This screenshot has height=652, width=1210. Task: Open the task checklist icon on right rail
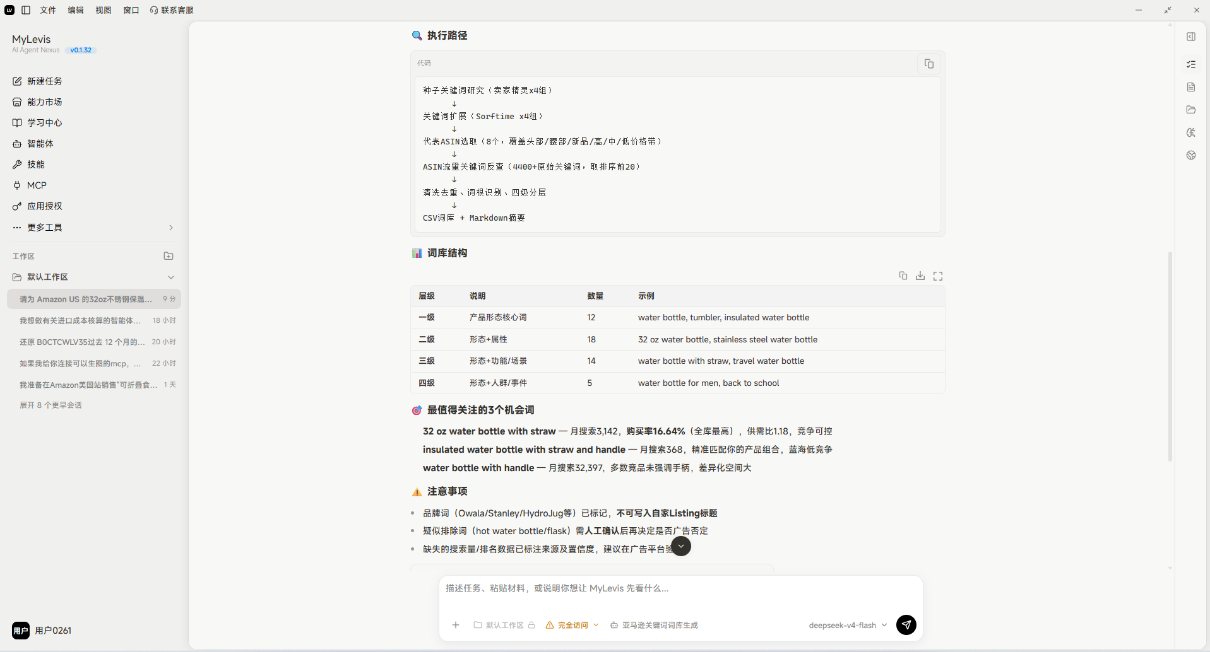[x=1191, y=64]
